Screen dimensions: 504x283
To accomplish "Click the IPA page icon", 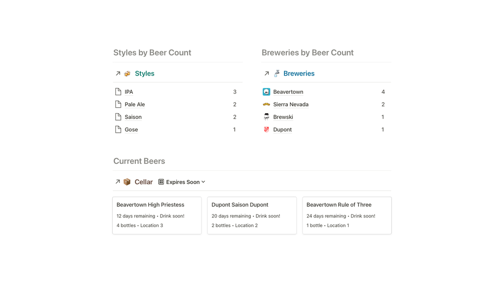I will (118, 92).
